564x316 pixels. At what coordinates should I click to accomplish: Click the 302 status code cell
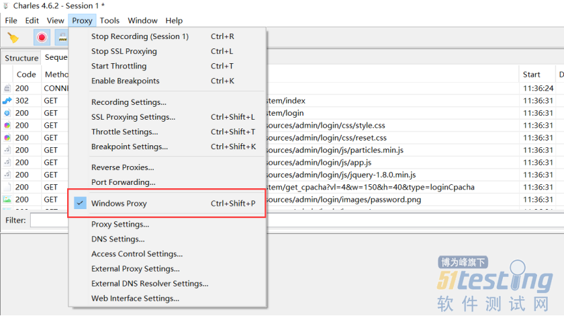tap(22, 101)
